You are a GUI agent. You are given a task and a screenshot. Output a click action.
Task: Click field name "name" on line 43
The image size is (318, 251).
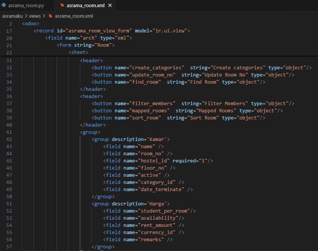click(x=147, y=147)
